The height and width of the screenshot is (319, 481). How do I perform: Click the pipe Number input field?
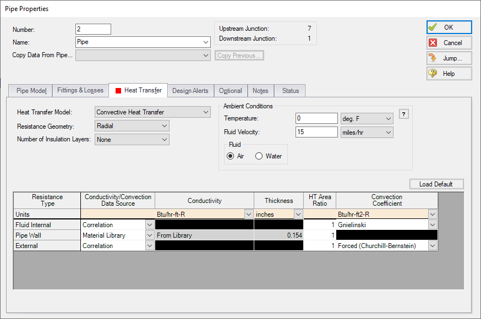[x=93, y=29]
